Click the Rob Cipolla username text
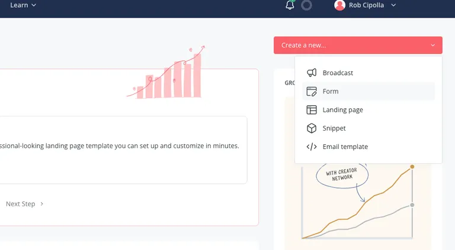Image resolution: width=455 pixels, height=250 pixels. pyautogui.click(x=366, y=5)
